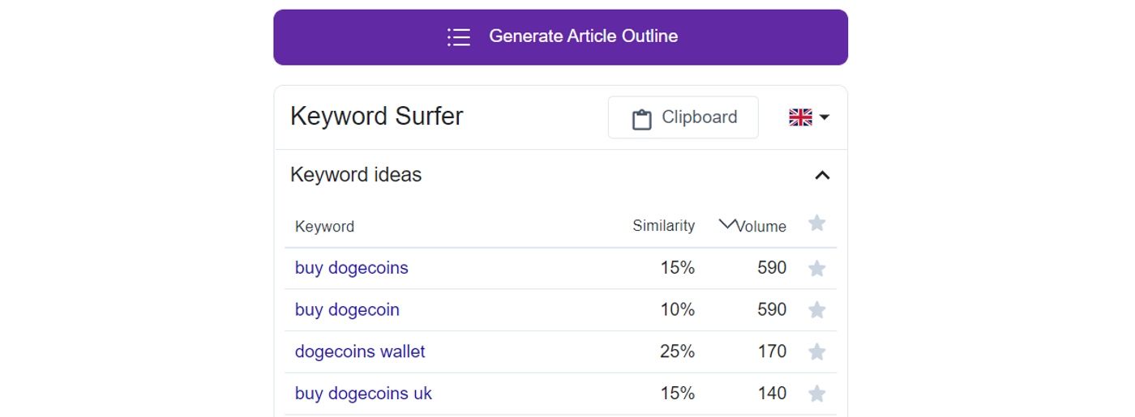Follow the 'dogecoins wallet' link
Image resolution: width=1135 pixels, height=417 pixels.
click(x=360, y=351)
